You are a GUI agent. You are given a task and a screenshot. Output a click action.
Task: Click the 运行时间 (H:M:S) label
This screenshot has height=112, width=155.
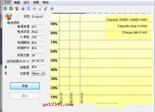coord(18,61)
